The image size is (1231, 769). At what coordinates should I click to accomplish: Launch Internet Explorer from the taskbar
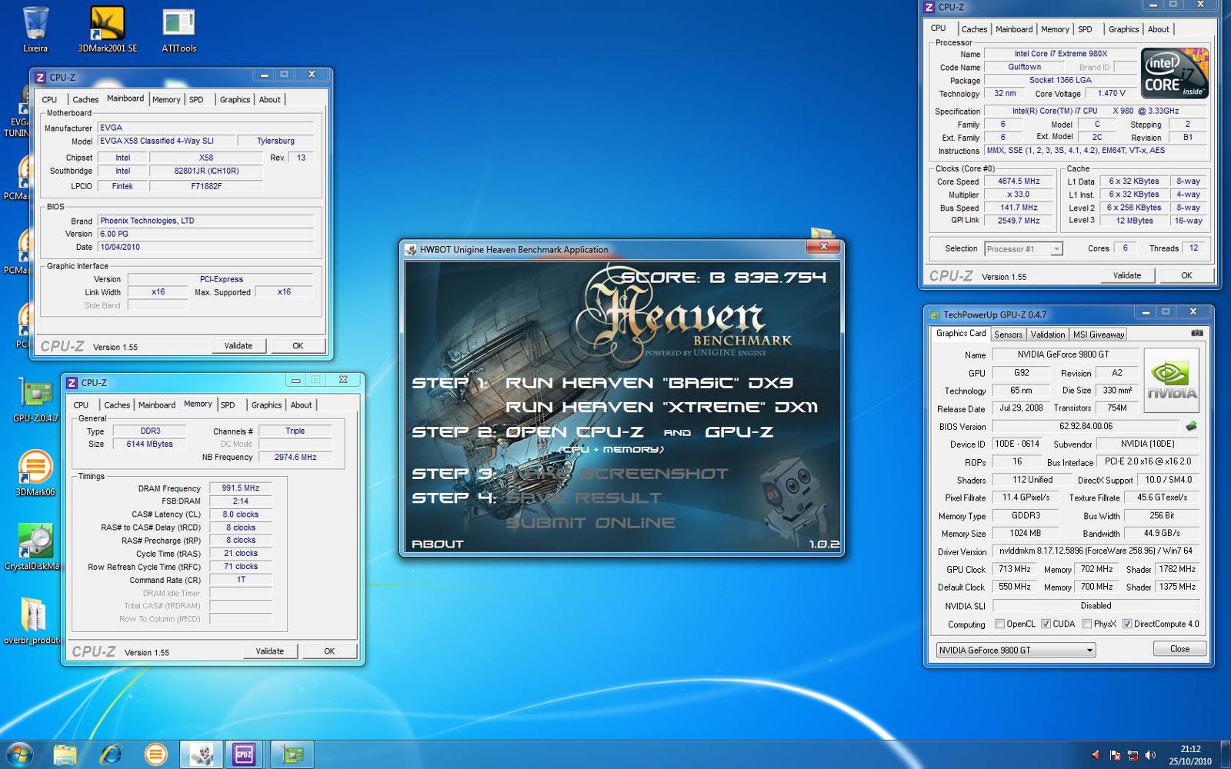pyautogui.click(x=111, y=754)
